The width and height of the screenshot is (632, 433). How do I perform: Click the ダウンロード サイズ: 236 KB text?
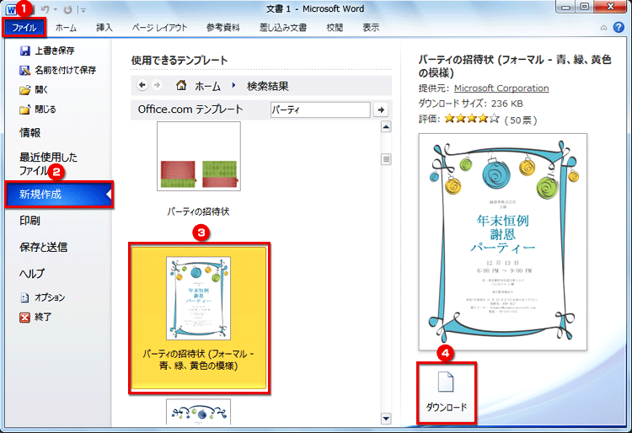[471, 104]
